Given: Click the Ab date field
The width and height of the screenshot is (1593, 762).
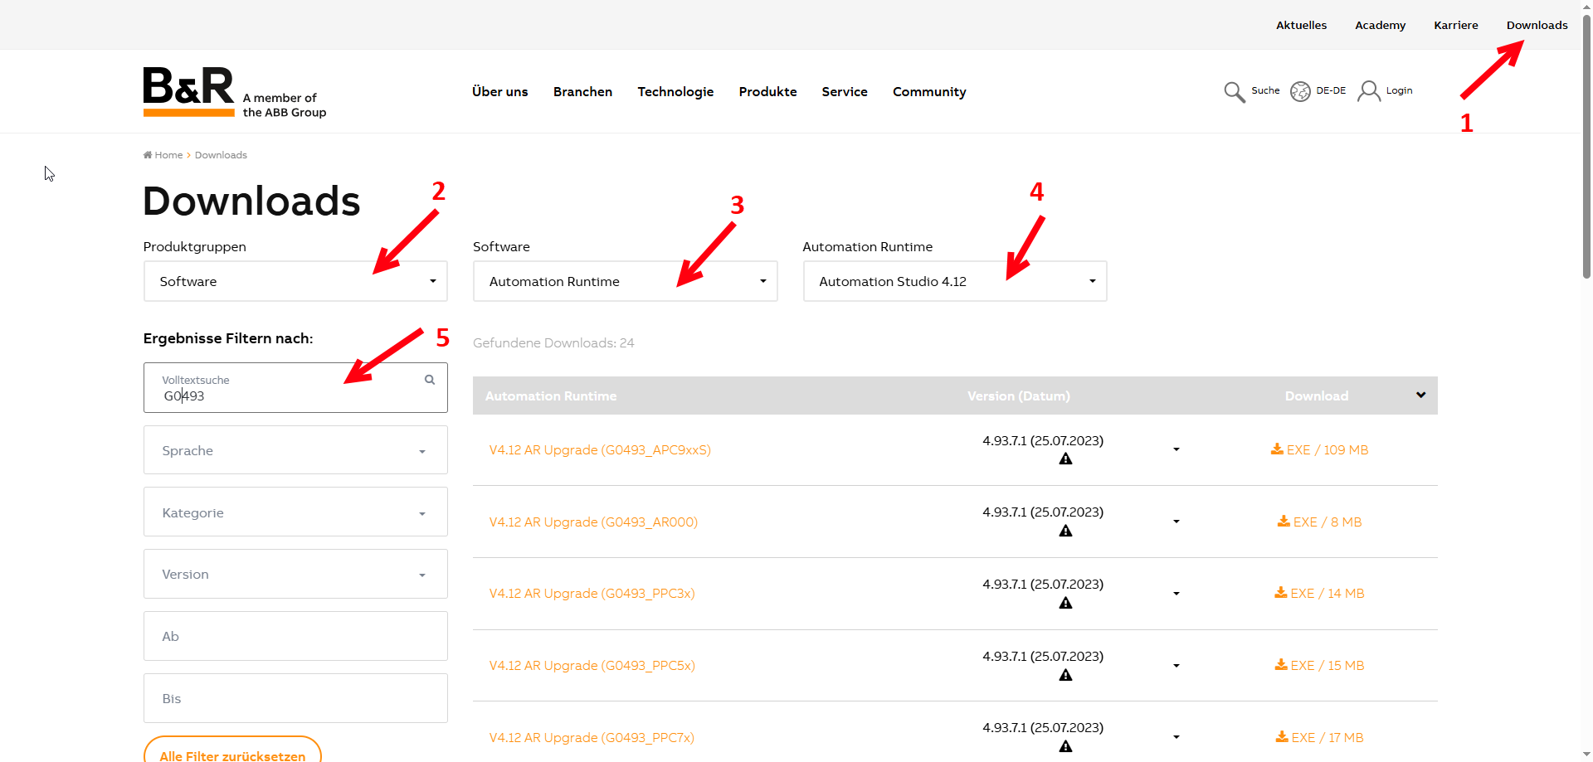Looking at the screenshot, I should 295,636.
